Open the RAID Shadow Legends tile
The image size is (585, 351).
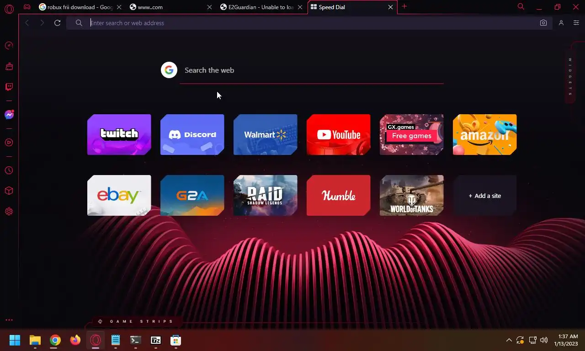pos(266,195)
